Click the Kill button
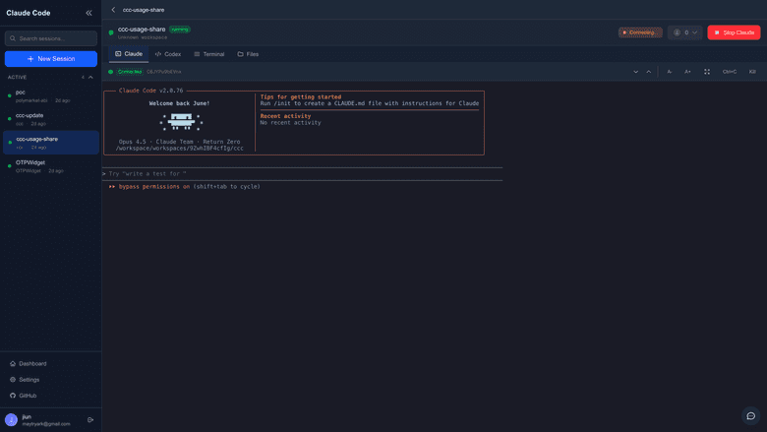Viewport: 767px width, 432px height. pyautogui.click(x=752, y=72)
